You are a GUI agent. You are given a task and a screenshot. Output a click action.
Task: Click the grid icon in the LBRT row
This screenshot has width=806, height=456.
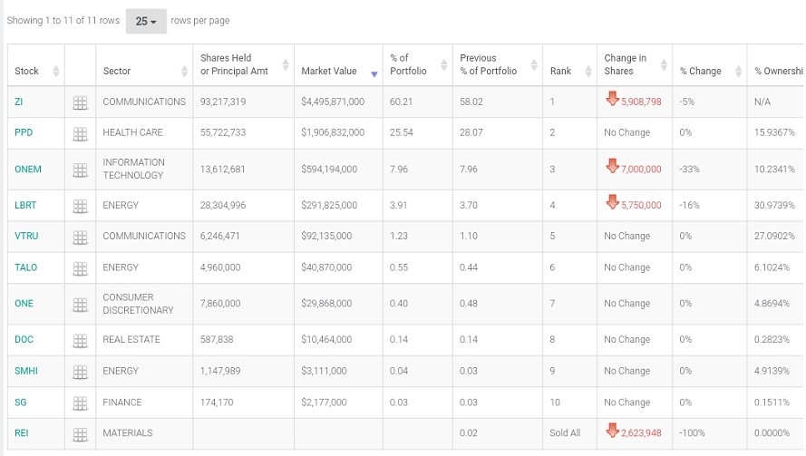pyautogui.click(x=80, y=206)
